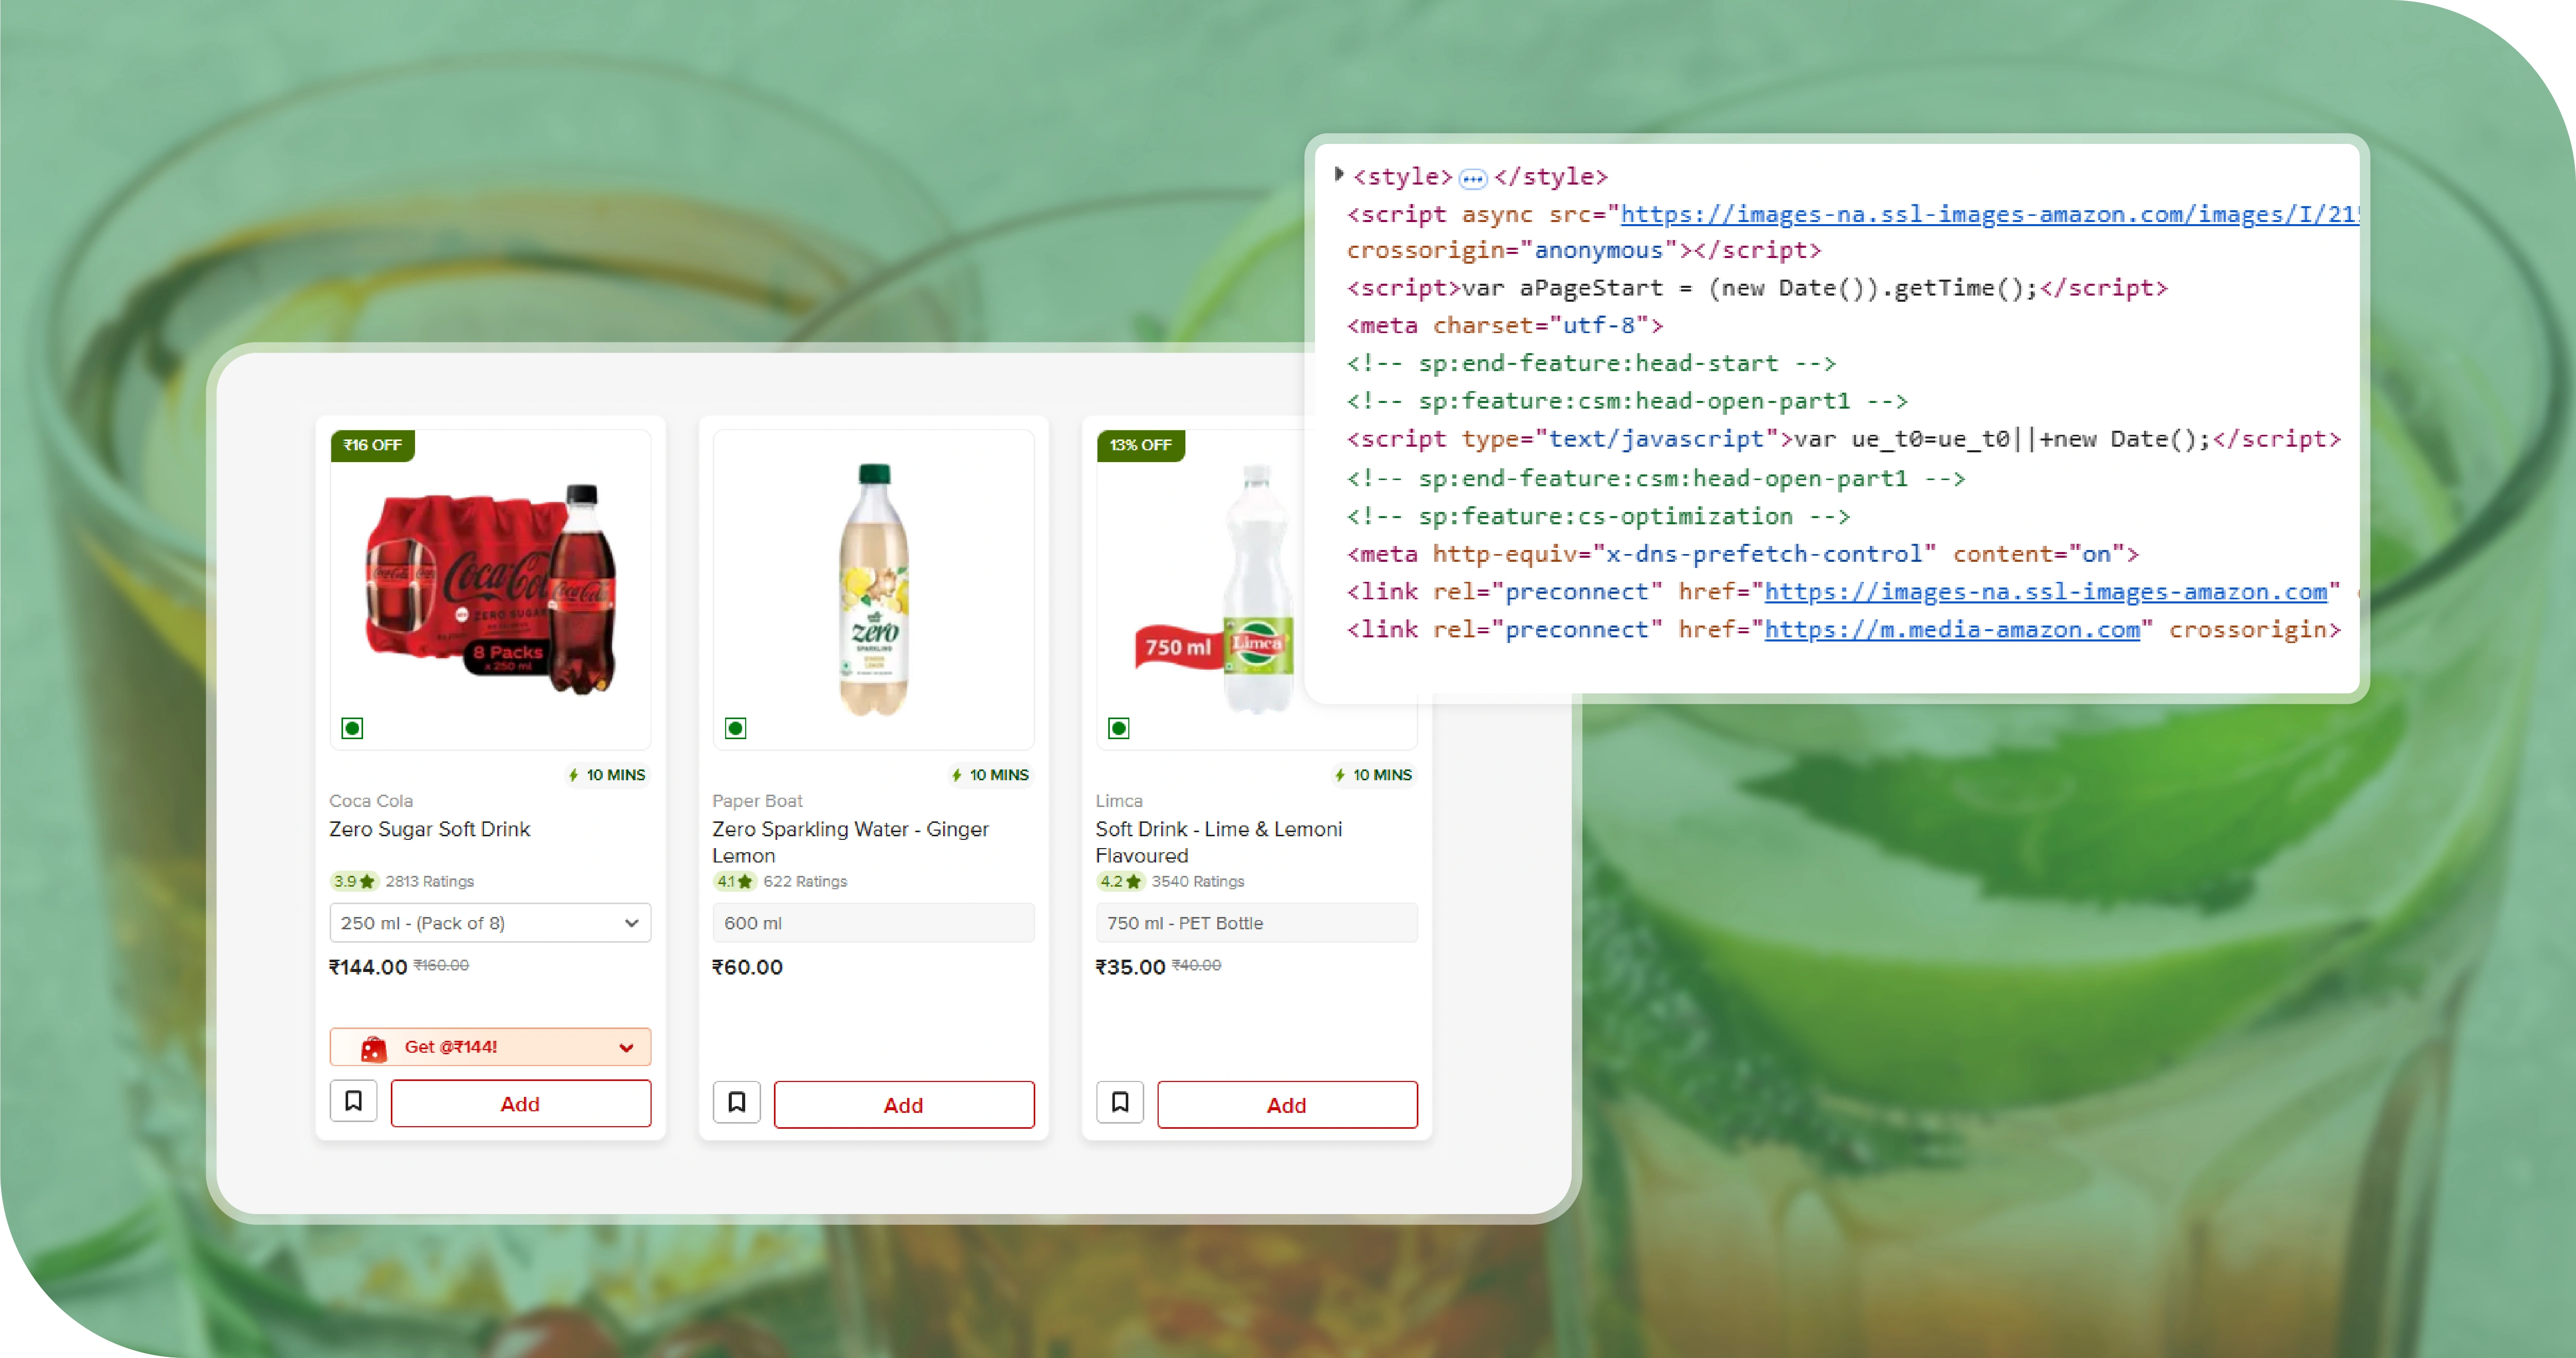Open the images-na.ssl-images-amazon.com script src link

[x=1989, y=214]
